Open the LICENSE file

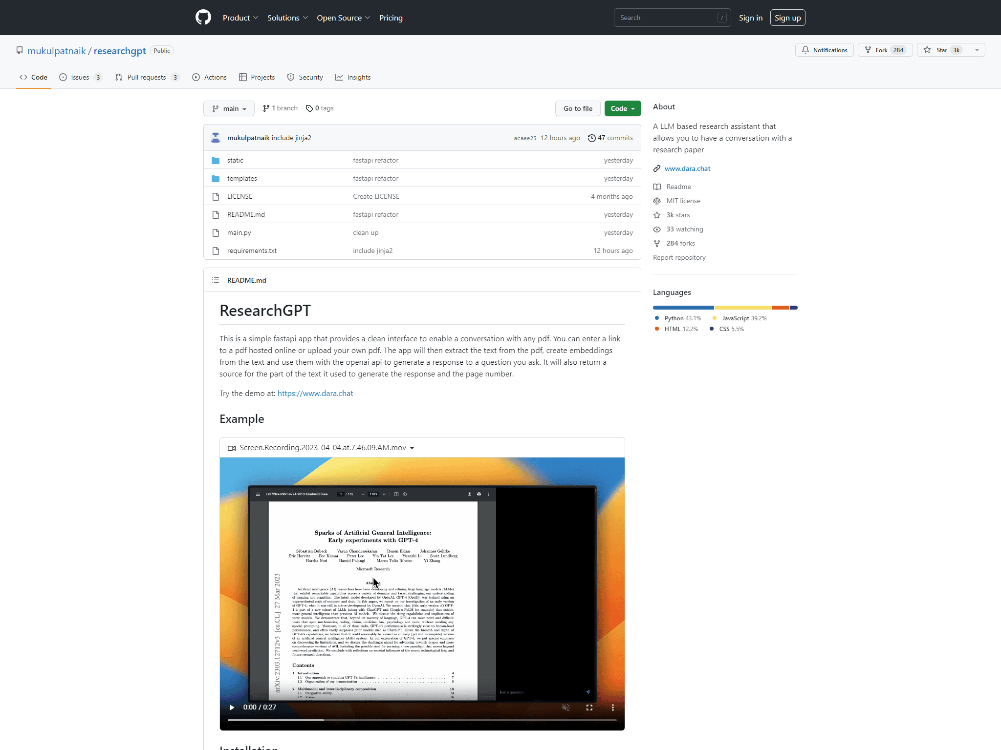coord(239,196)
